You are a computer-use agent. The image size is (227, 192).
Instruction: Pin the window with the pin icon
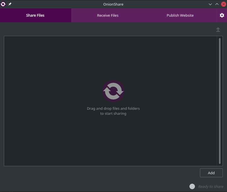tap(10, 4)
